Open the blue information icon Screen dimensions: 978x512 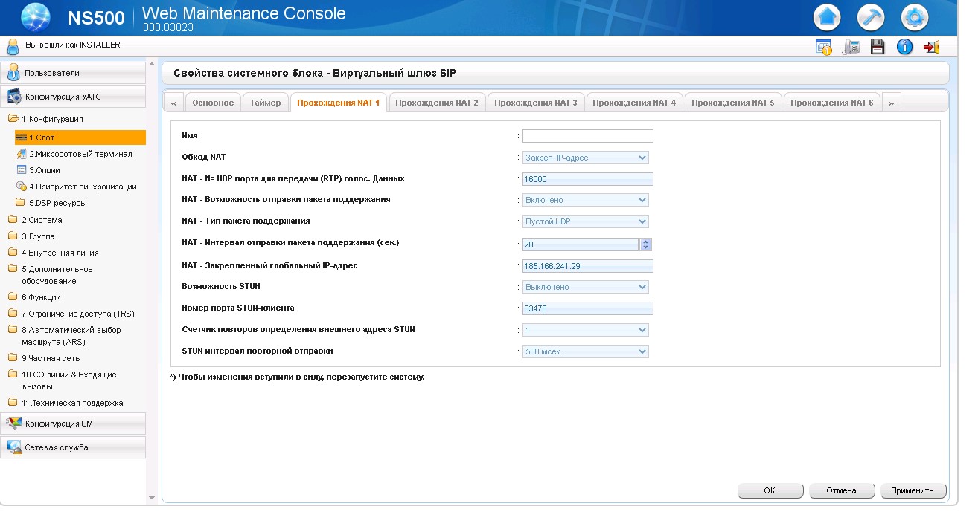[904, 47]
